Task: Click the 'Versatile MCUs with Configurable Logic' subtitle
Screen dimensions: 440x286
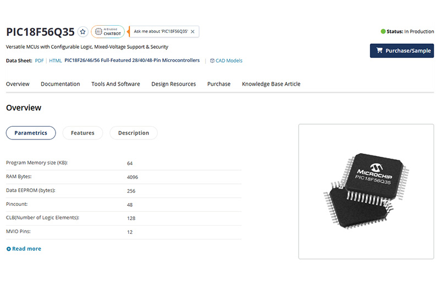Action: [x=87, y=47]
